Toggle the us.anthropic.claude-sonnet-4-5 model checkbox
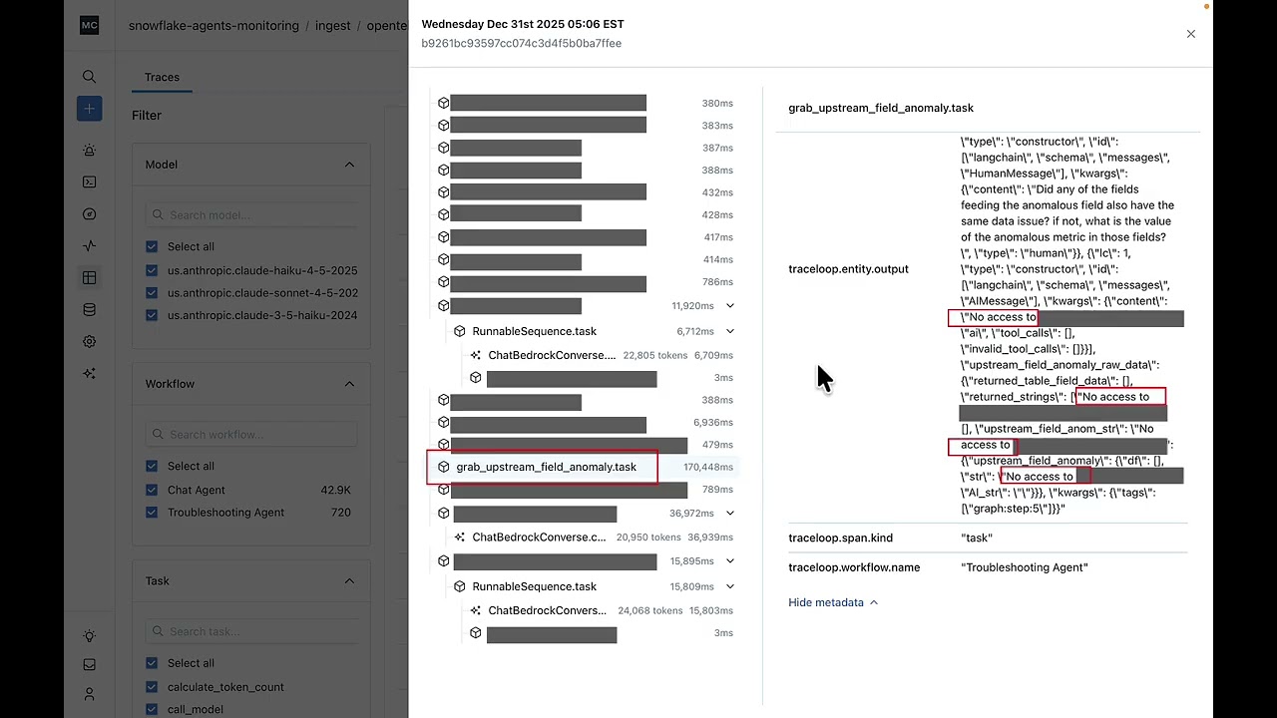This screenshot has height=718, width=1277. click(152, 293)
